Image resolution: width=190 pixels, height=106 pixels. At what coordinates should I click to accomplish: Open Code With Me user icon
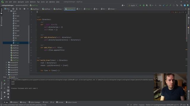(x=123, y=5)
